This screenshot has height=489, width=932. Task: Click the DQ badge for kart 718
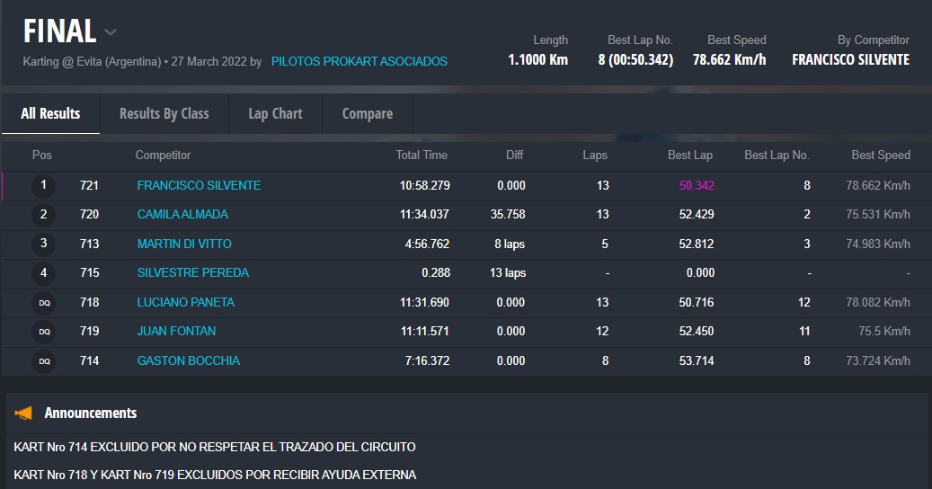tap(43, 303)
